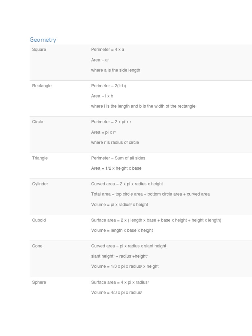252x336 pixels.
Task: Click the Triangle row label
Action: [x=40, y=158]
